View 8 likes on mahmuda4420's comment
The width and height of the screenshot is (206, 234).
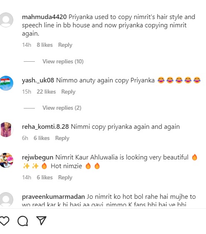tap(45, 45)
